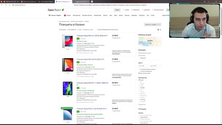
Task: Click iPad Pro 11 price 69 990 ₽
Action: coord(115,83)
